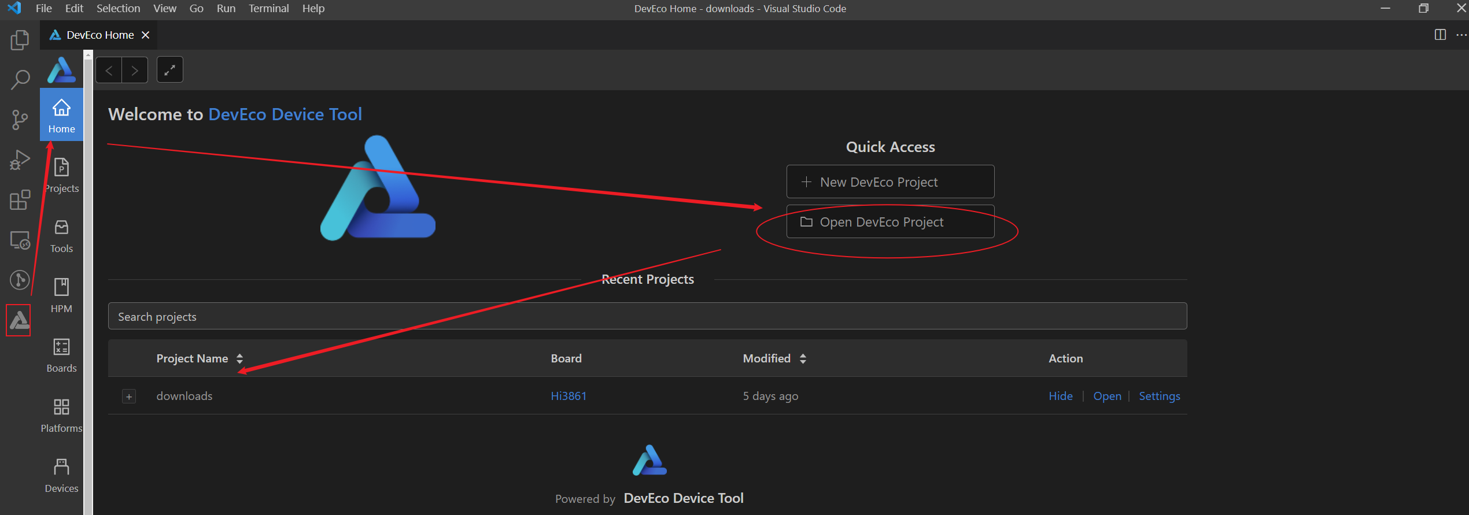Navigate forward with right arrow button
The width and height of the screenshot is (1469, 515).
point(135,70)
